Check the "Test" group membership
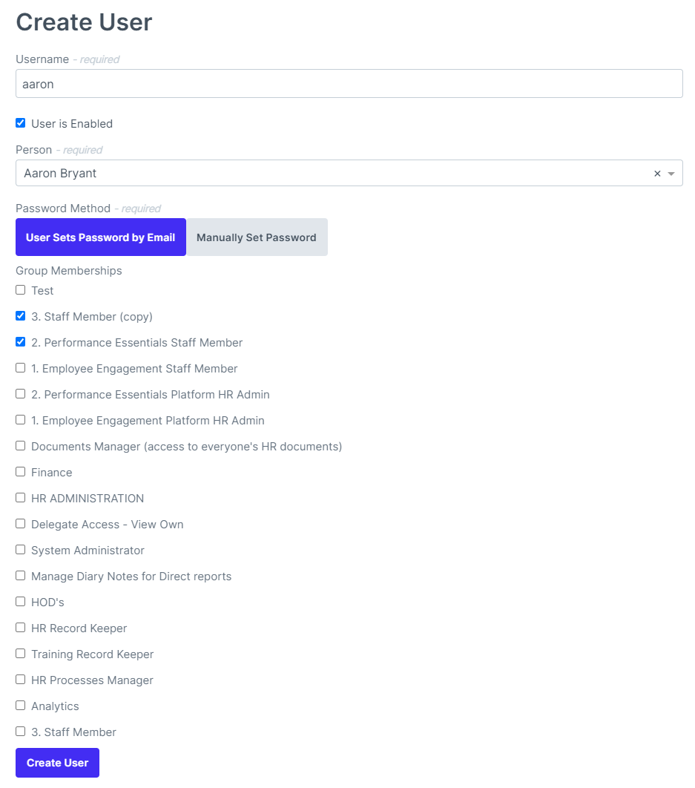The height and width of the screenshot is (788, 695). (20, 289)
